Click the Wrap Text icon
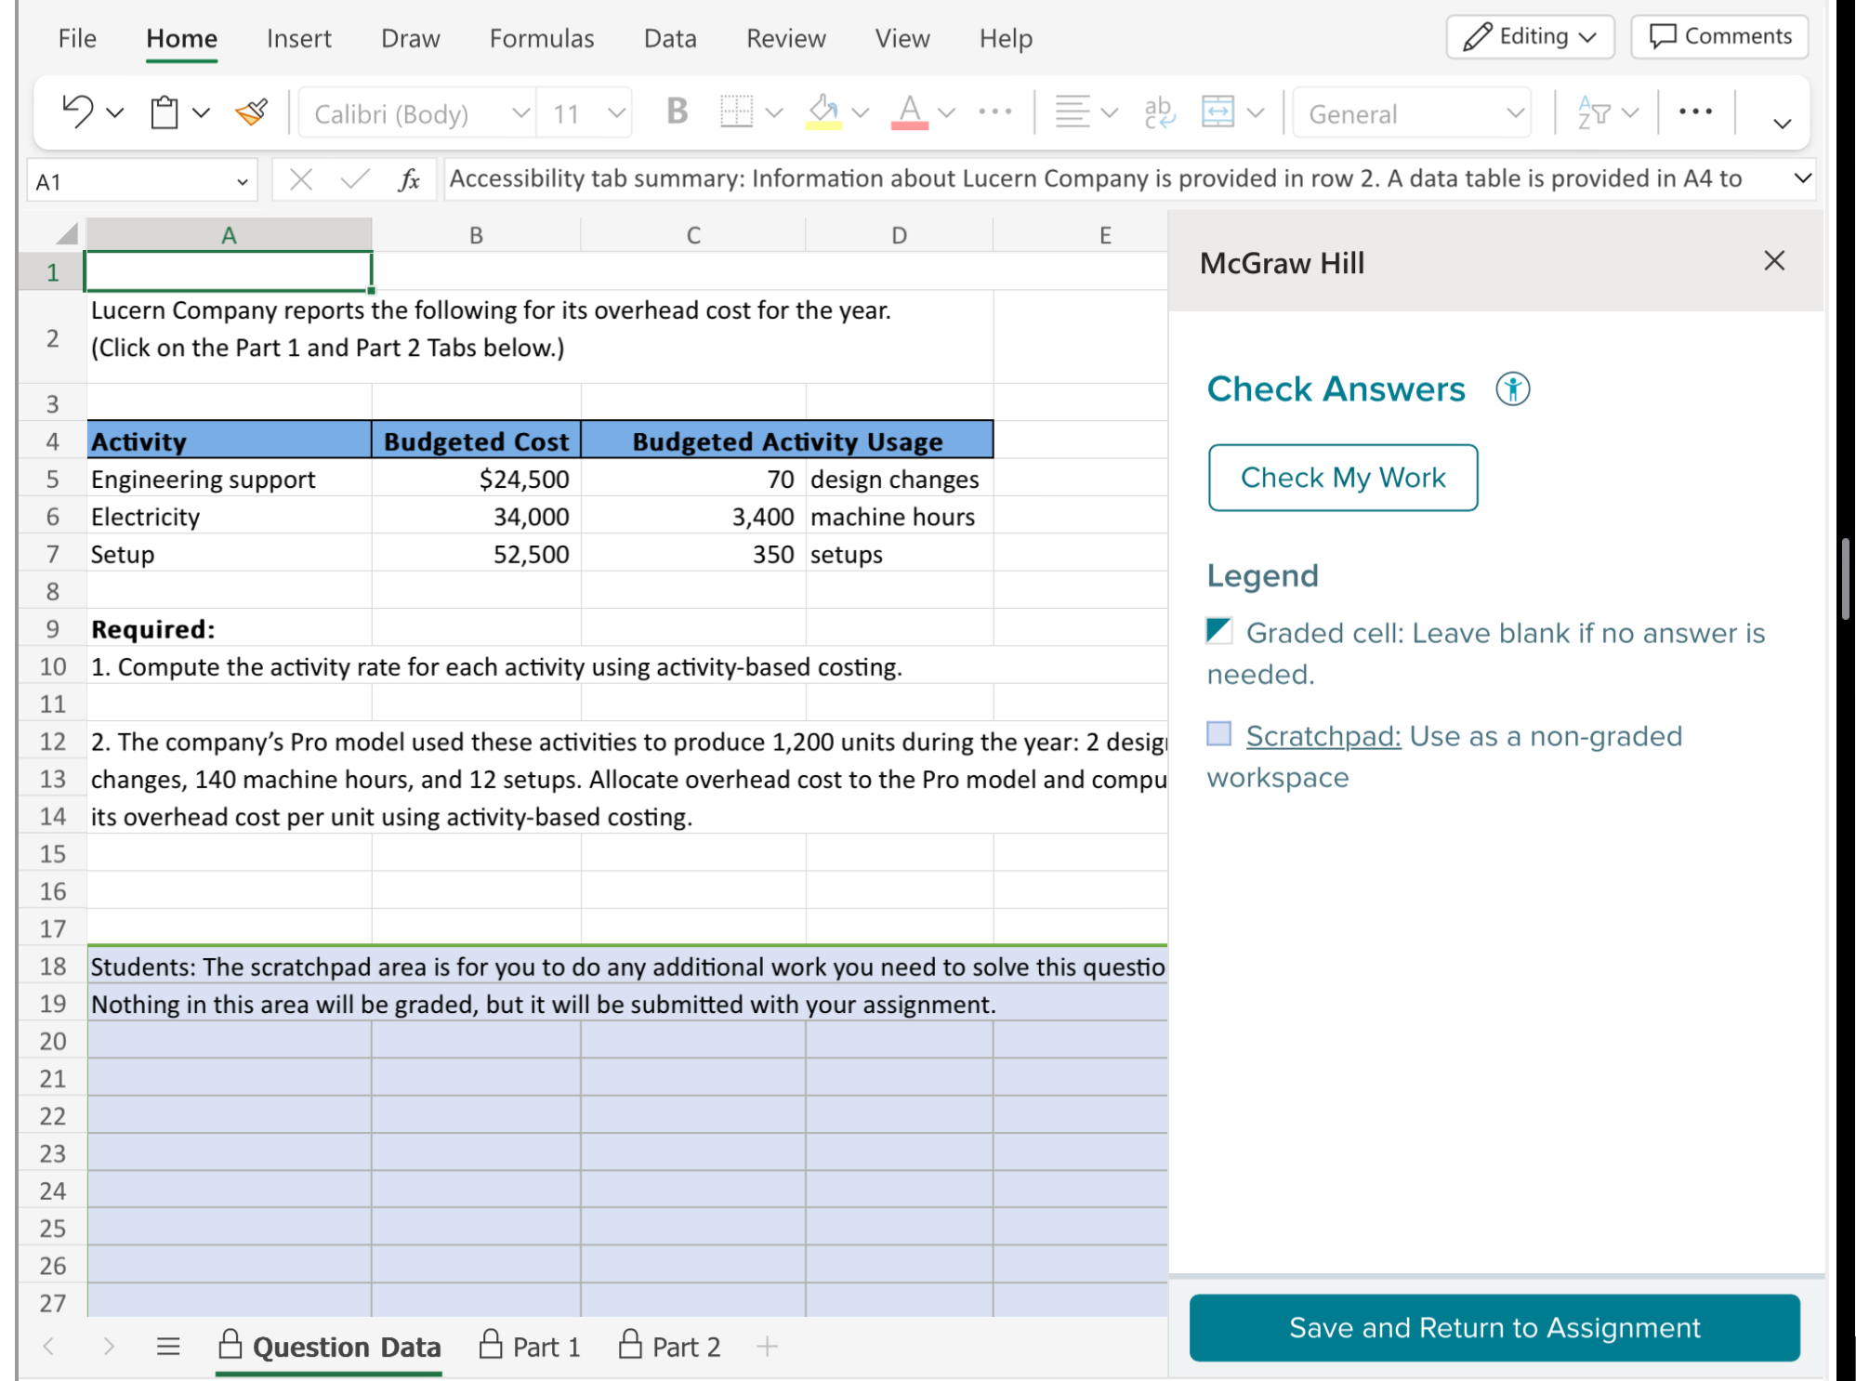Screen dimensions: 1856x1381 click(1157, 111)
